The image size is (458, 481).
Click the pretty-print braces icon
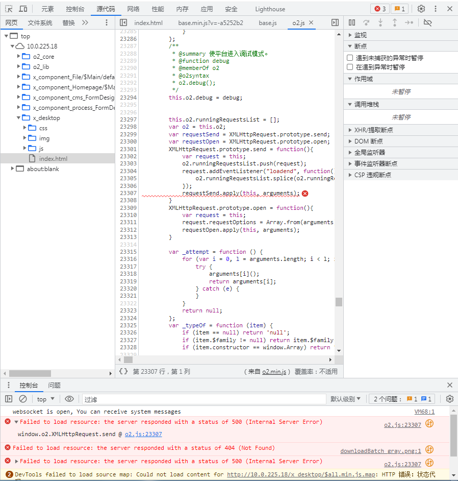pos(123,371)
